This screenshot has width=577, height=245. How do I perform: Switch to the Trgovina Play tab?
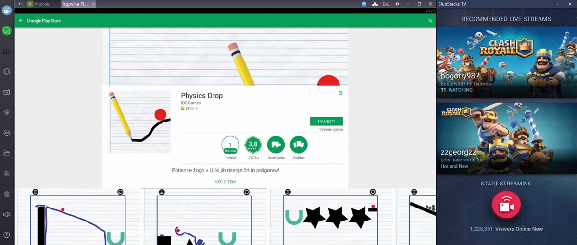pos(75,4)
